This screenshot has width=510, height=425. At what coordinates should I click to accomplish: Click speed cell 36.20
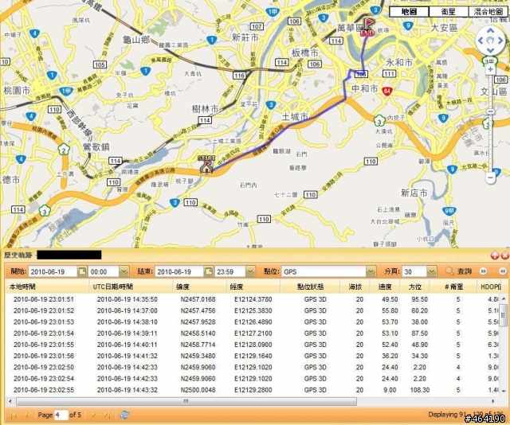coord(390,356)
